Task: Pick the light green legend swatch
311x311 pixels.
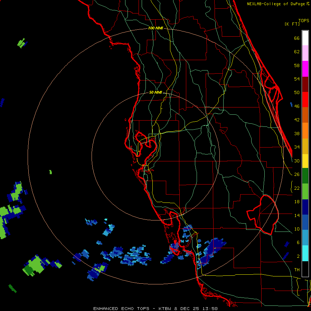Action: (x=305, y=191)
